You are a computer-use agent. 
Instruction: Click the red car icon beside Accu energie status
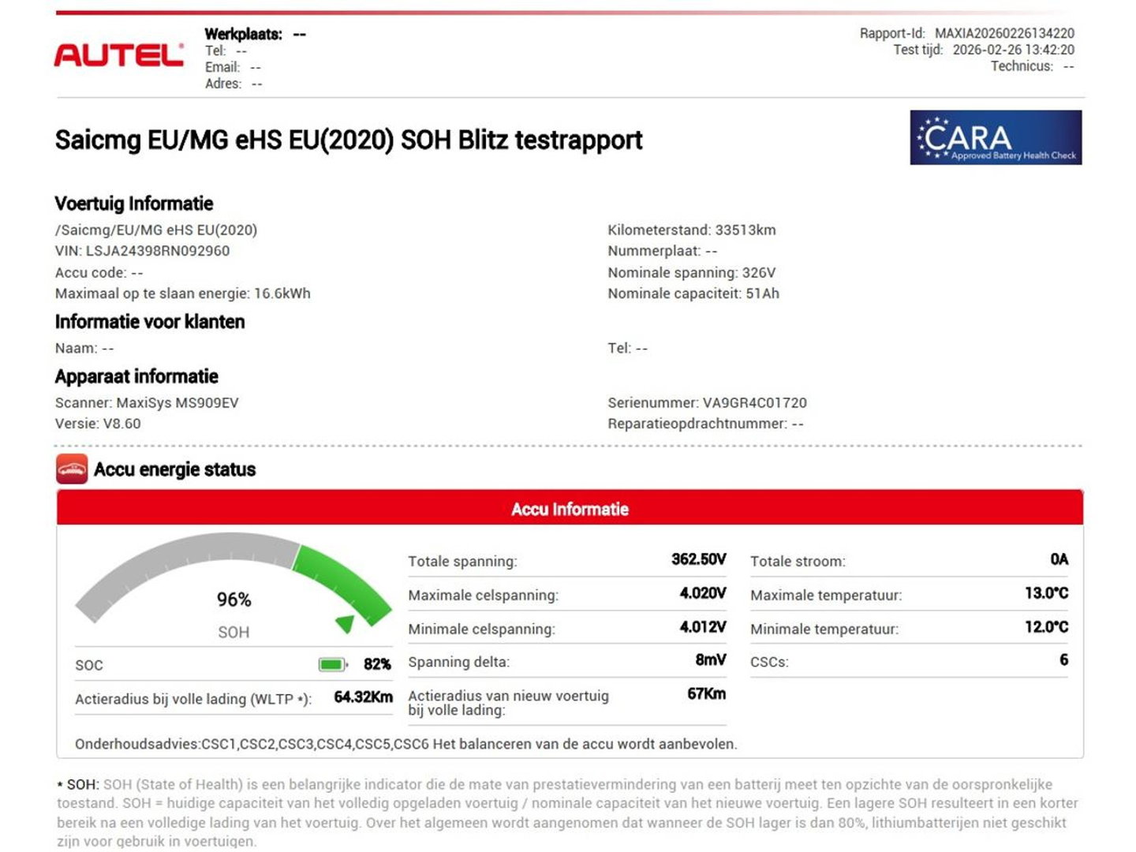coord(72,469)
